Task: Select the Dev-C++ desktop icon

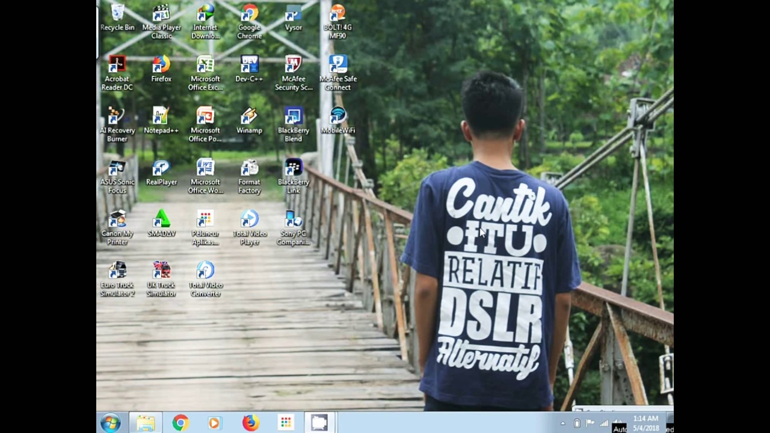Action: [249, 69]
